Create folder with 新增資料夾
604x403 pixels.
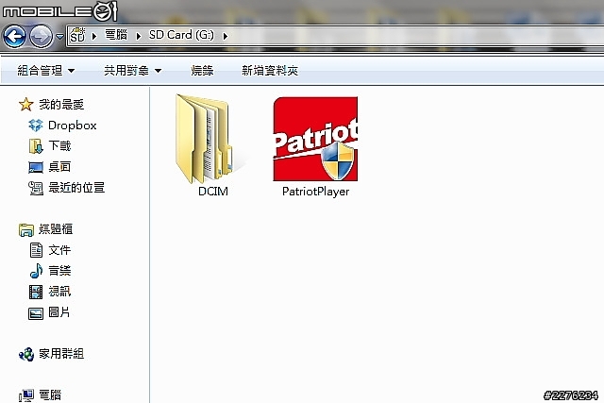pos(270,71)
